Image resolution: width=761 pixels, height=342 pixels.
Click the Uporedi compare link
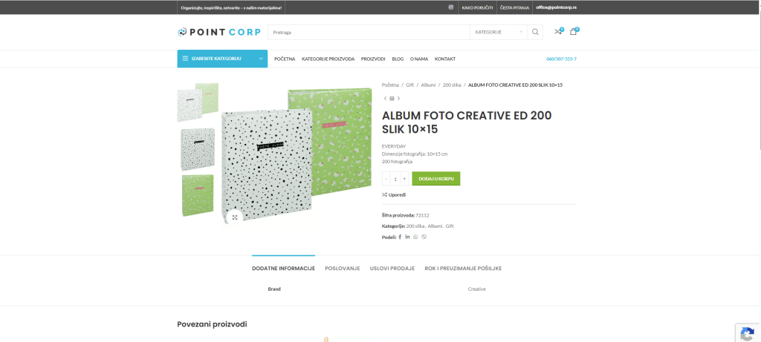tap(394, 194)
